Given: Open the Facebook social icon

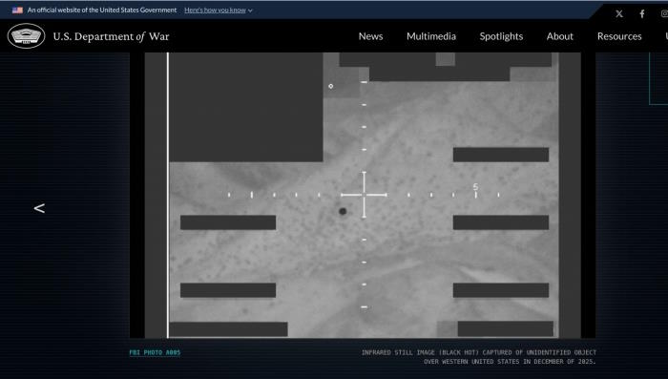Looking at the screenshot, I should tap(642, 14).
